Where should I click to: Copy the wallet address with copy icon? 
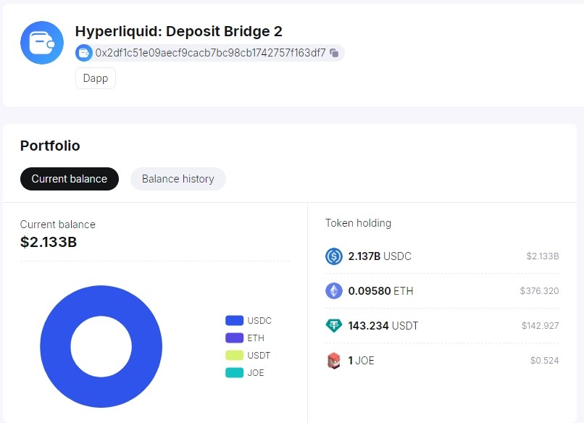[334, 53]
